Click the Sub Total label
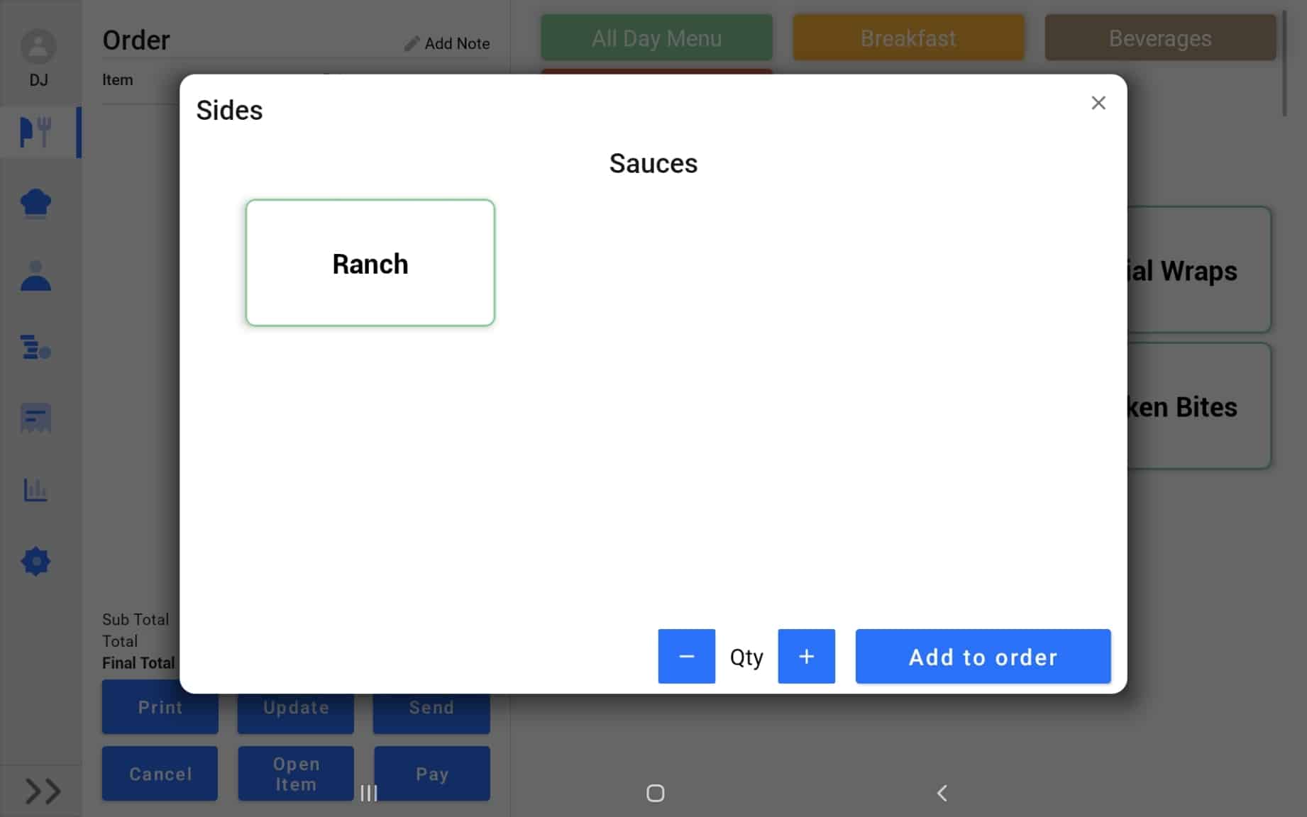This screenshot has height=817, width=1307. [136, 619]
